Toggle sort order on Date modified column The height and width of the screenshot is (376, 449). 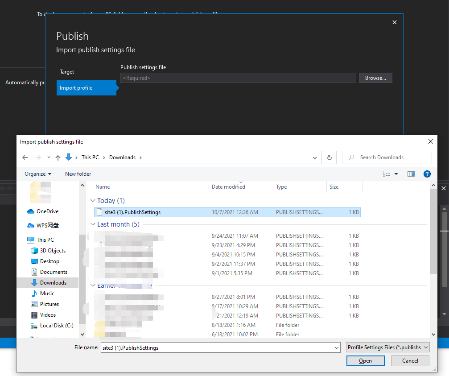click(228, 186)
